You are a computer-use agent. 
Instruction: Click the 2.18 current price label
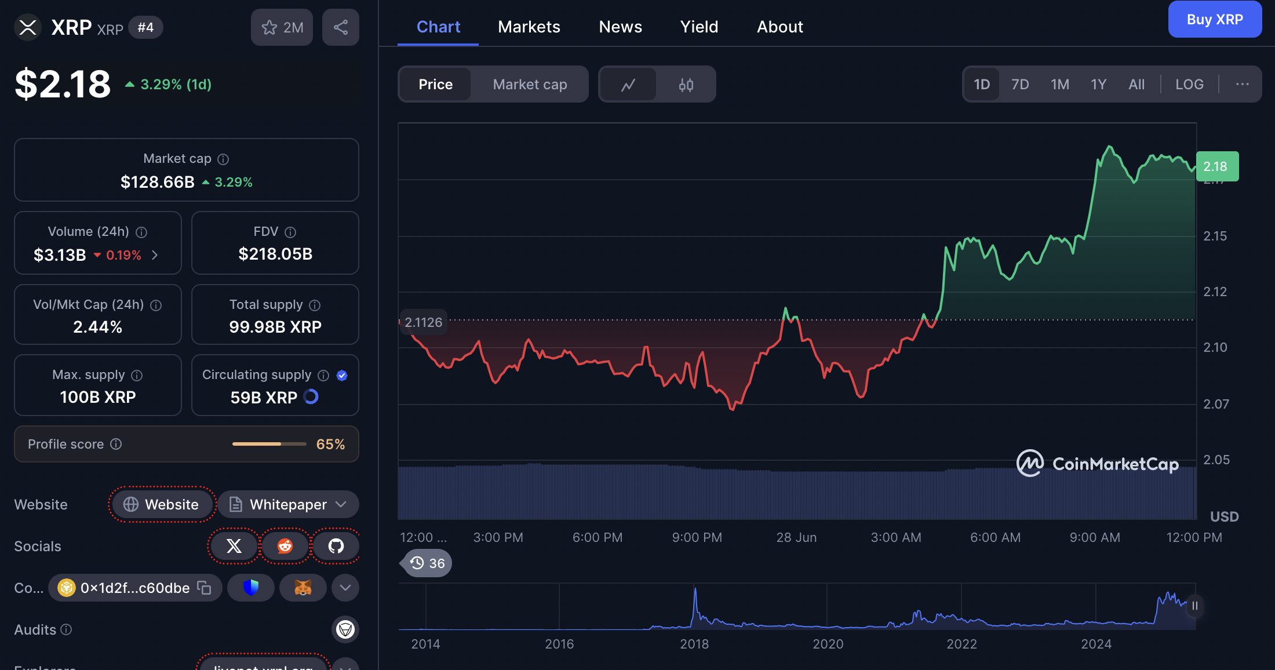tap(1217, 166)
